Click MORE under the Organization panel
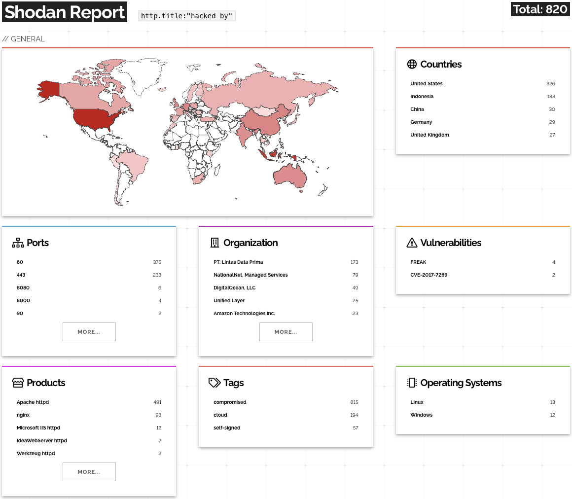 point(286,331)
